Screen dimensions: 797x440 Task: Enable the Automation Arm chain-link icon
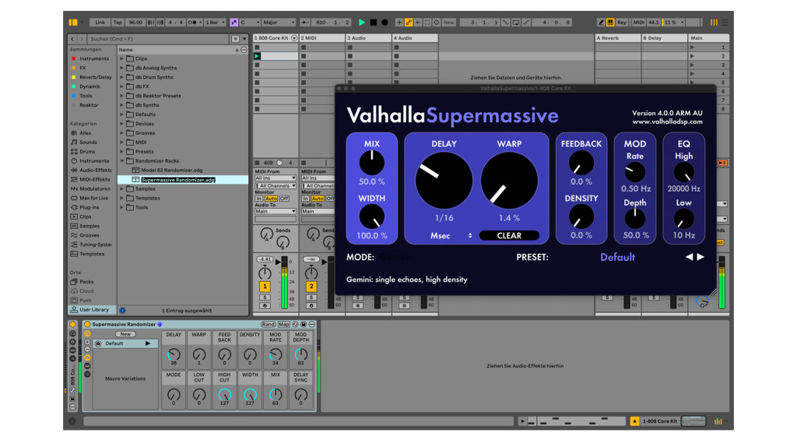pos(408,23)
